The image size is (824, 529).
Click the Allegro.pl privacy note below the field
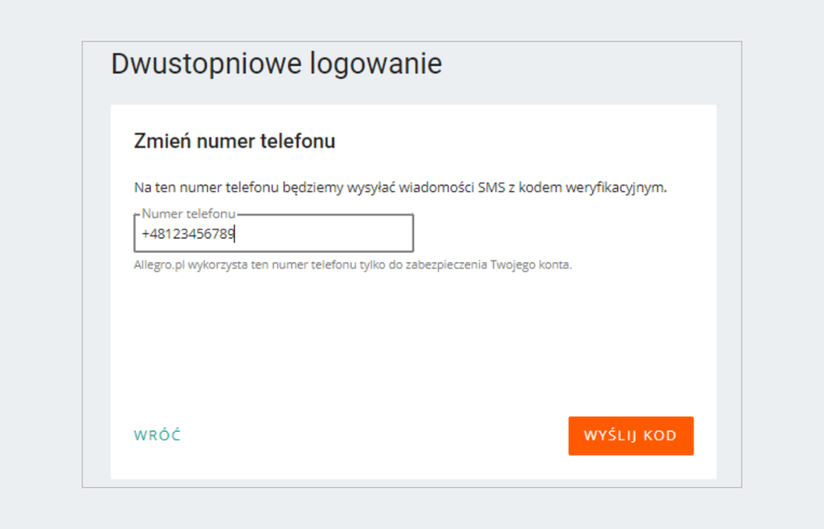click(x=355, y=264)
